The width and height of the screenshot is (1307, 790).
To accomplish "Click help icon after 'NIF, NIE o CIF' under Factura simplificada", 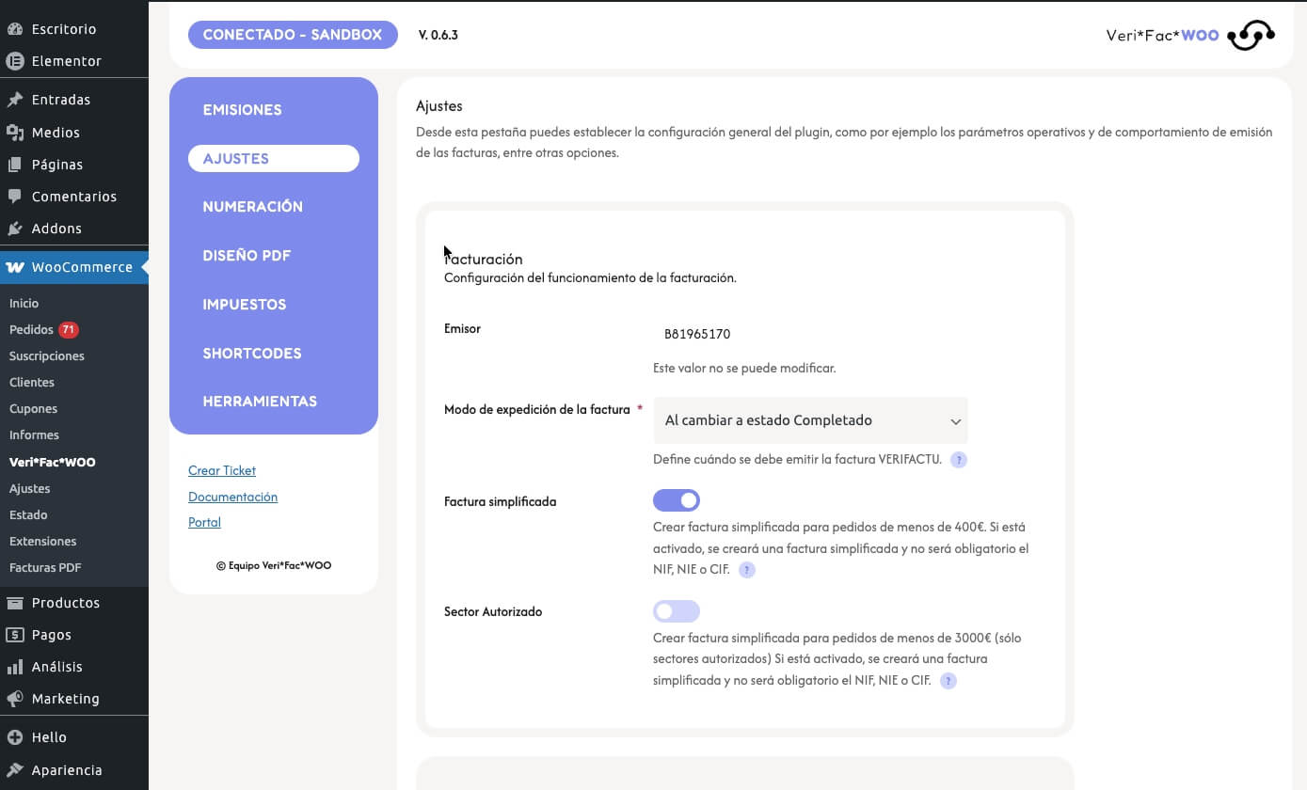I will (x=746, y=570).
